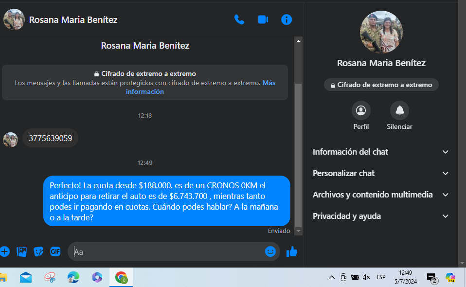Attach a photo with the image icon
Image resolution: width=466 pixels, height=287 pixels.
(x=21, y=251)
